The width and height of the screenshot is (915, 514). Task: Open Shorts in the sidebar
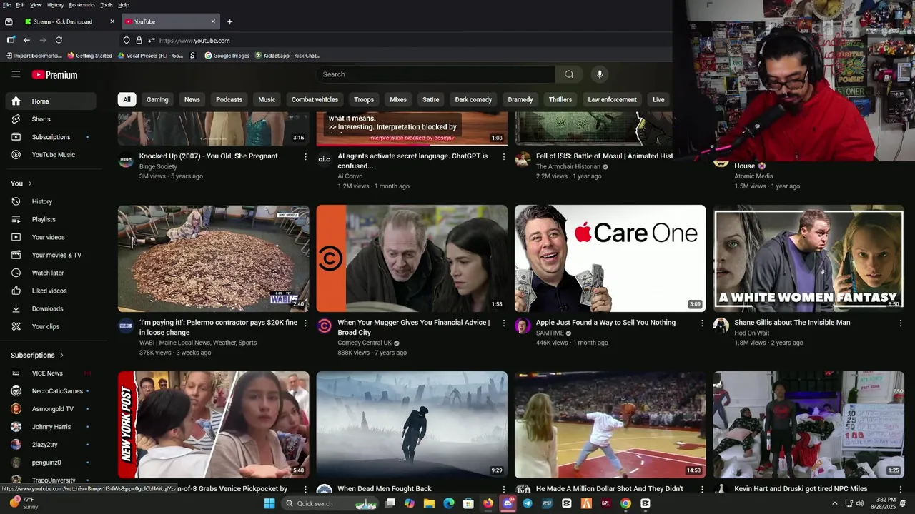50,119
